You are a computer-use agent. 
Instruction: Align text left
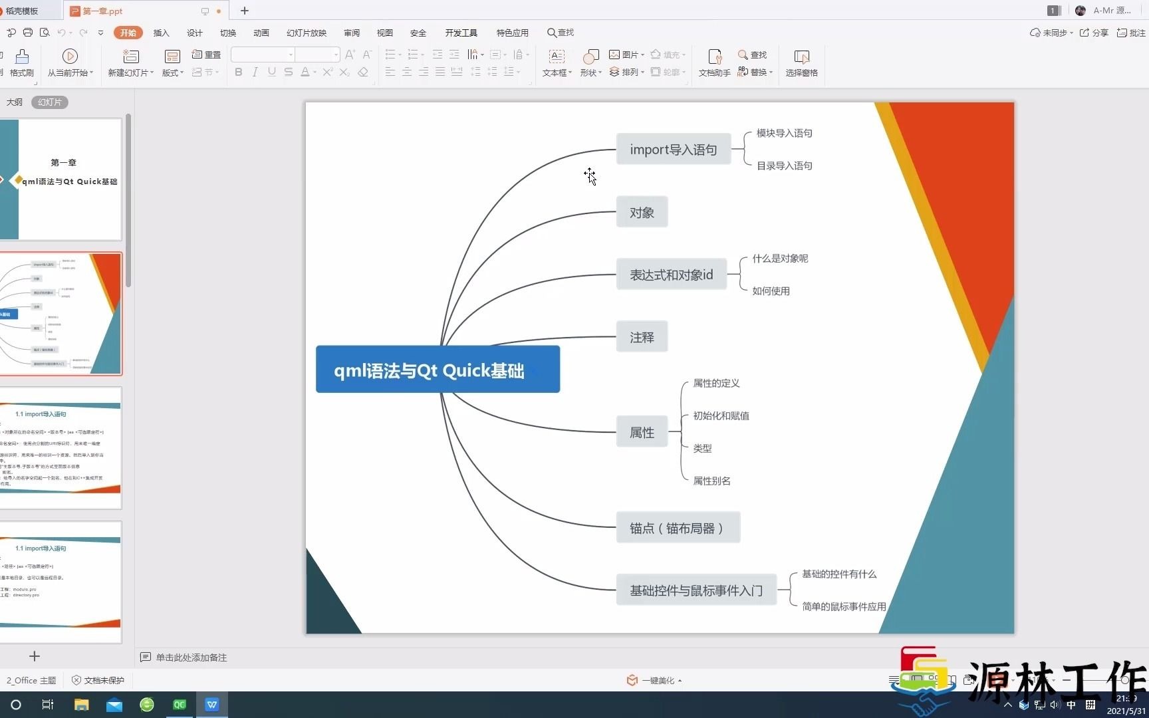pyautogui.click(x=390, y=72)
